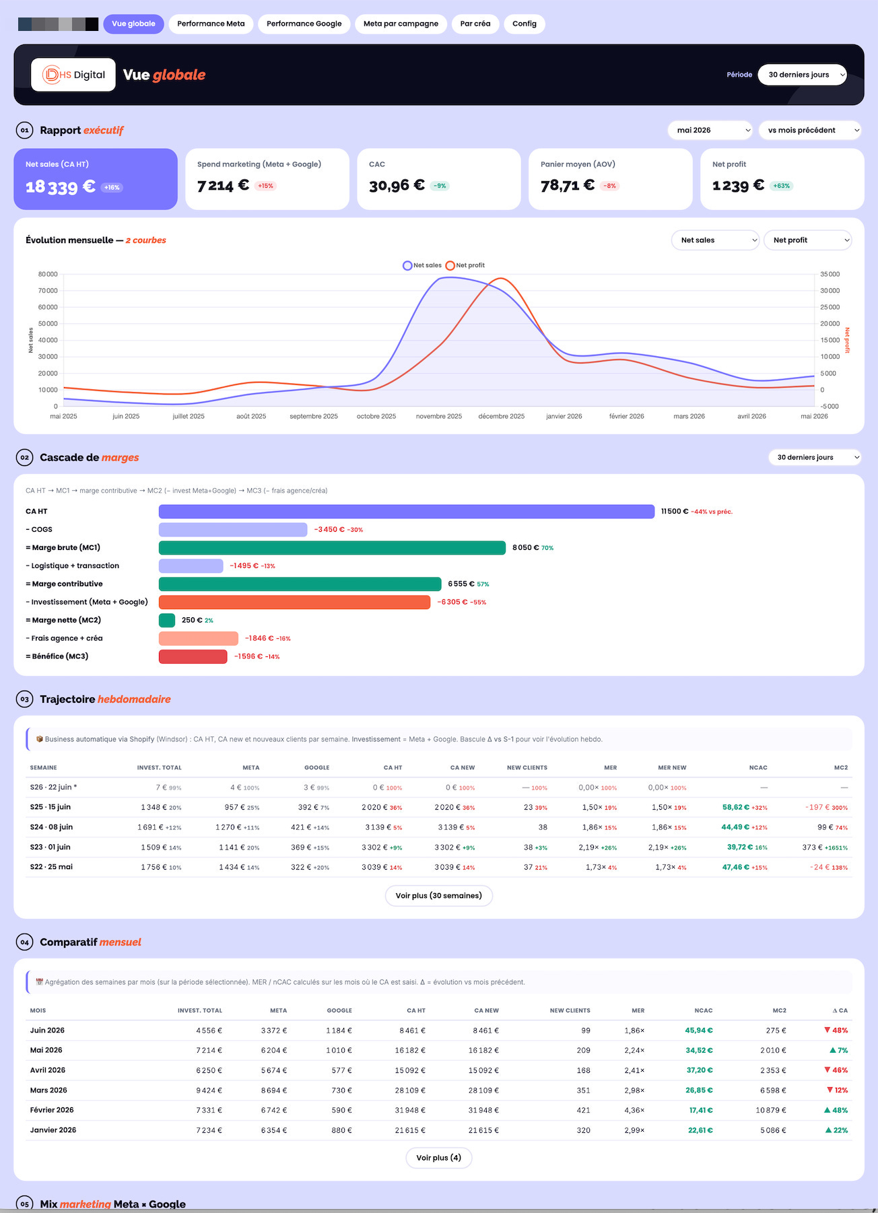Click nCAC value 45,94 € for Juin 2026
This screenshot has width=878, height=1213.
(x=699, y=1031)
